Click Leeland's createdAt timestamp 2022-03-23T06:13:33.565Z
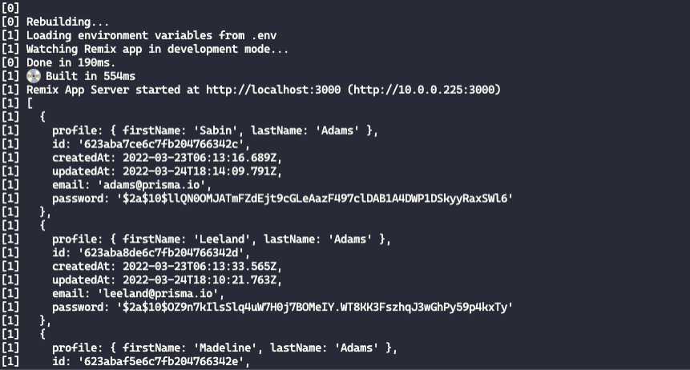This screenshot has width=690, height=370. 196,267
